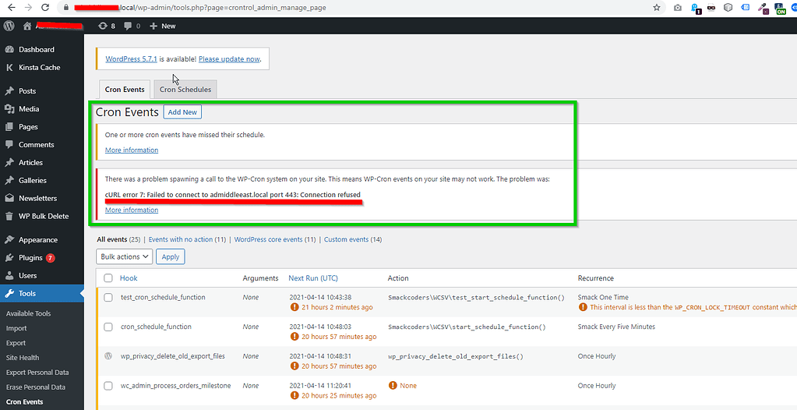This screenshot has height=410, width=797.
Task: Click browser address bar
Action: (356, 8)
